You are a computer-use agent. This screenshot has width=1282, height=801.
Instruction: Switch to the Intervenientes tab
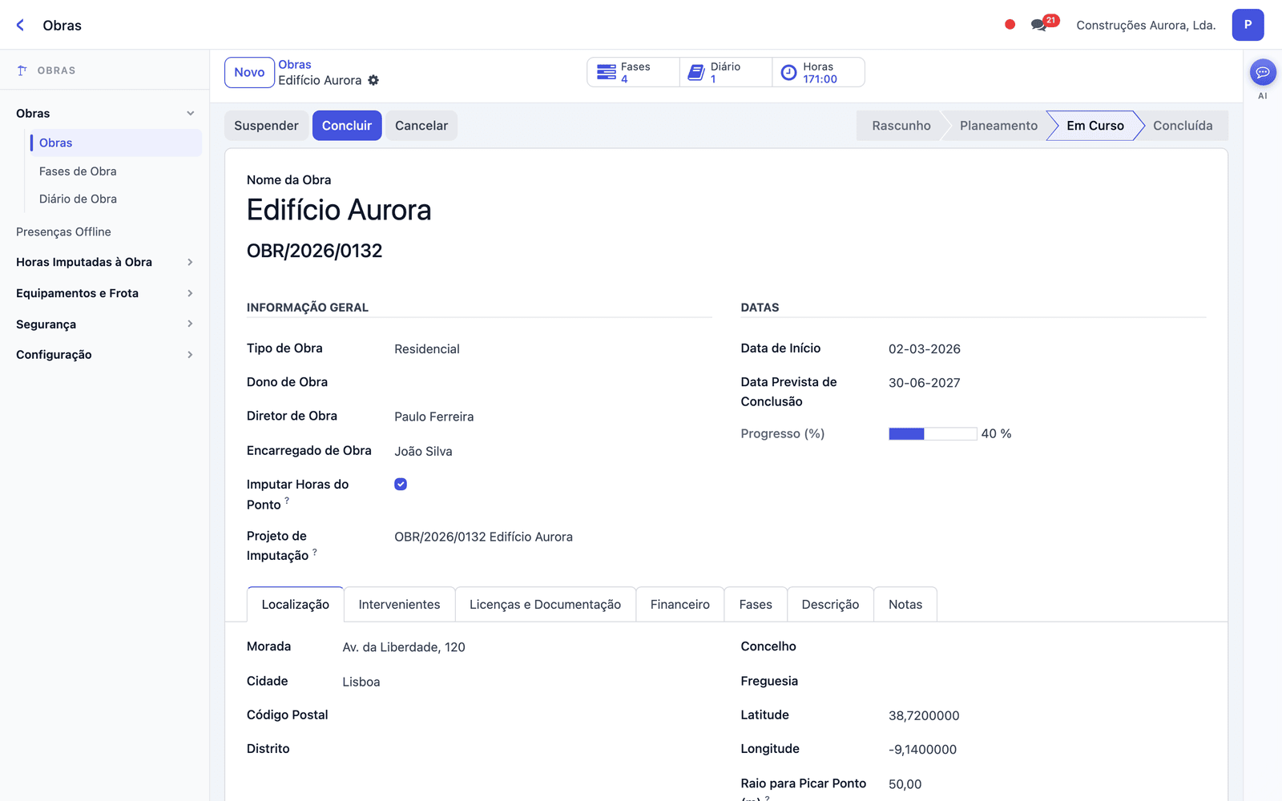pyautogui.click(x=399, y=605)
